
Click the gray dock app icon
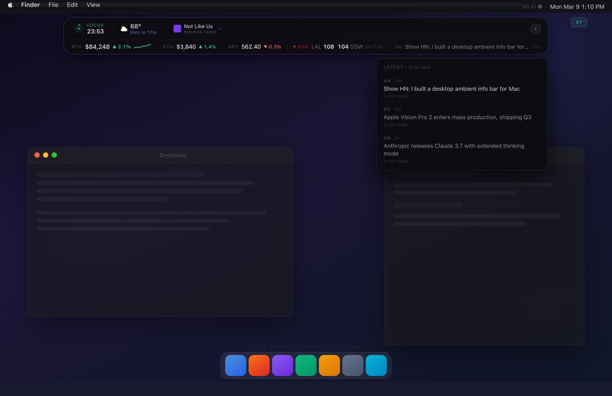353,365
